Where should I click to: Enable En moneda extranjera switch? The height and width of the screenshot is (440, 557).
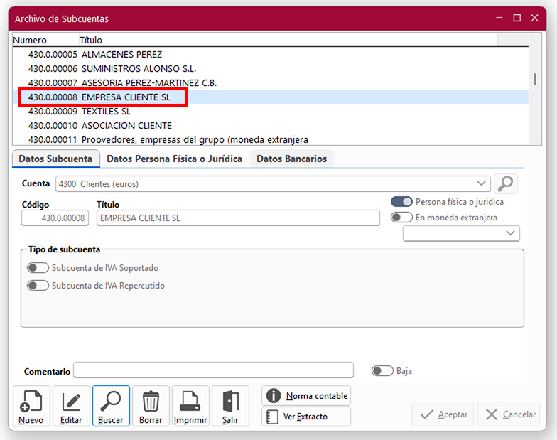[401, 218]
